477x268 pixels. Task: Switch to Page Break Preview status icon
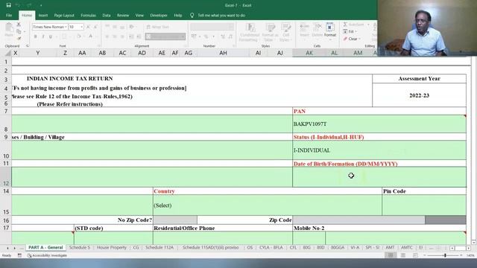point(415,255)
